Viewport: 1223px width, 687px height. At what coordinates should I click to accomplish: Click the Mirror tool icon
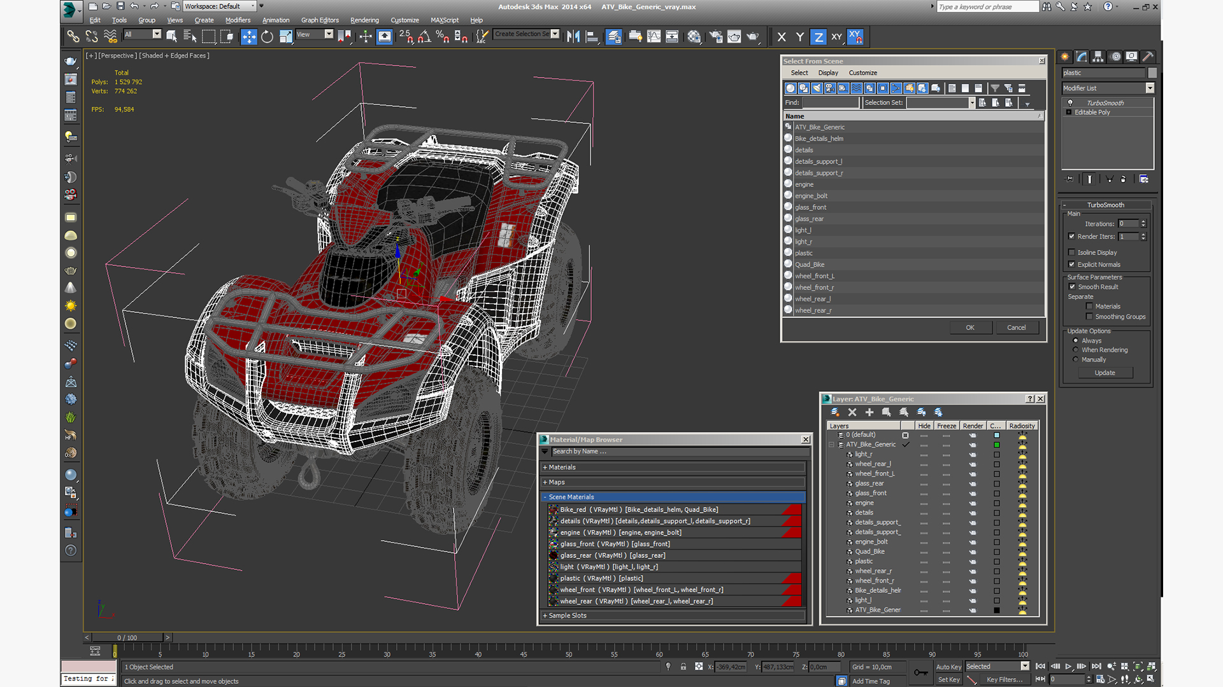pos(573,37)
